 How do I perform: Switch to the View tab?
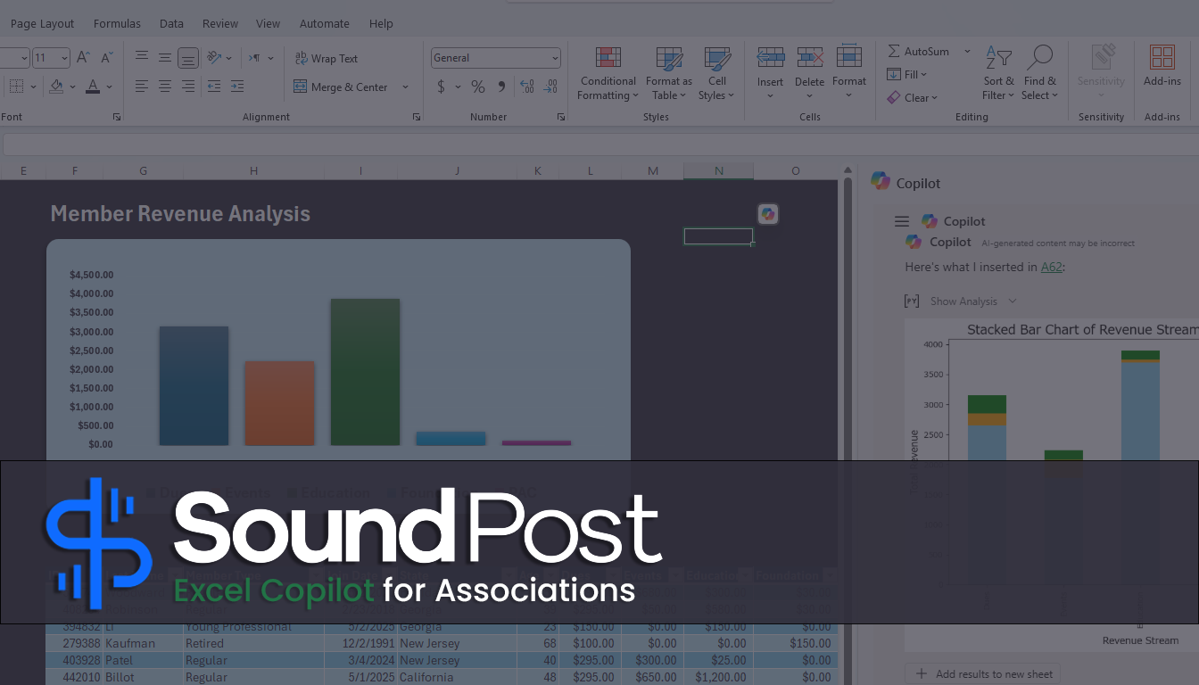(268, 24)
